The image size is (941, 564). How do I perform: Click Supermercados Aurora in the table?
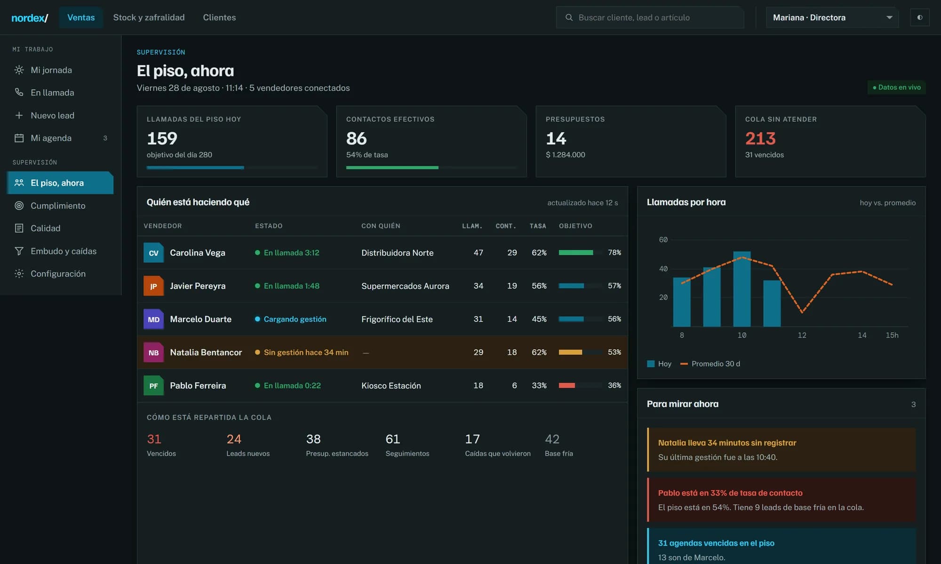pos(405,286)
